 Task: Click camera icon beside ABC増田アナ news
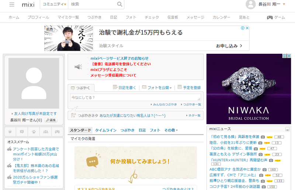pyautogui.click(x=264, y=170)
